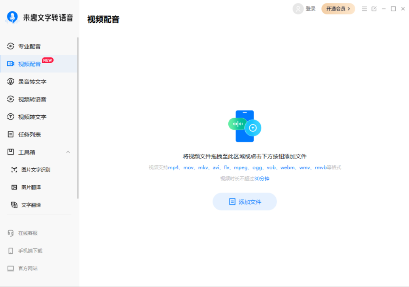Click the 视频转语音 play icon
409x287 pixels.
[11, 99]
